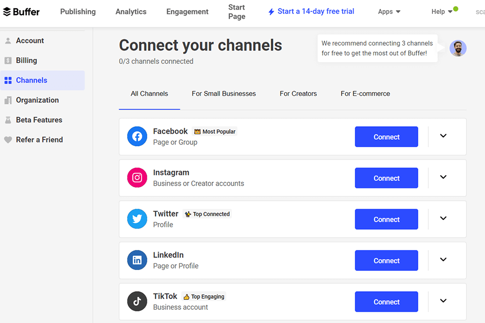Switch to the For E-commerce tab
Screen dimensions: 485x323
pos(365,94)
